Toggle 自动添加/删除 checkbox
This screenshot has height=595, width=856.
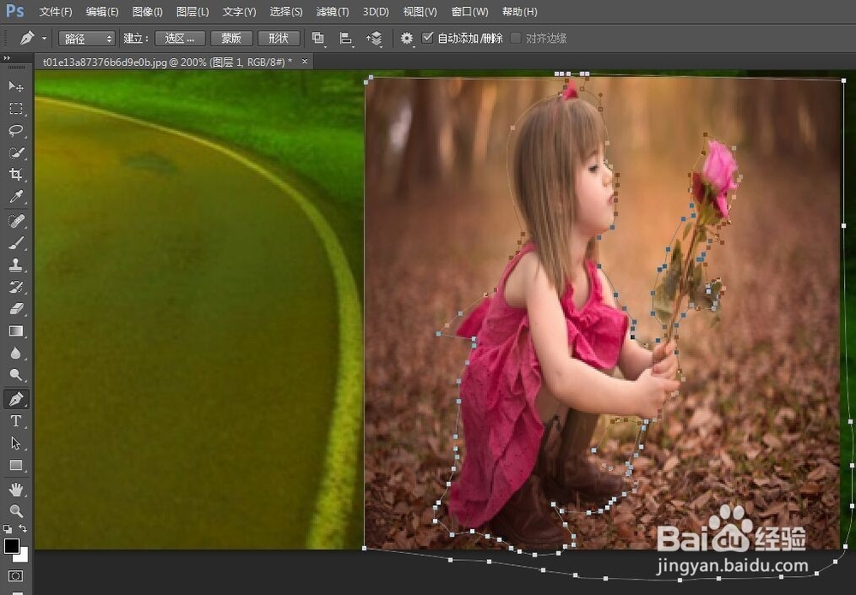click(x=428, y=38)
